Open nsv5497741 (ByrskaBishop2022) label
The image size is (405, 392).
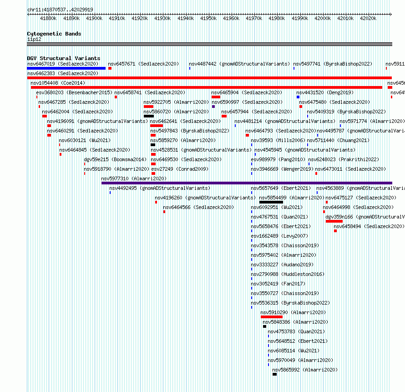(x=333, y=64)
